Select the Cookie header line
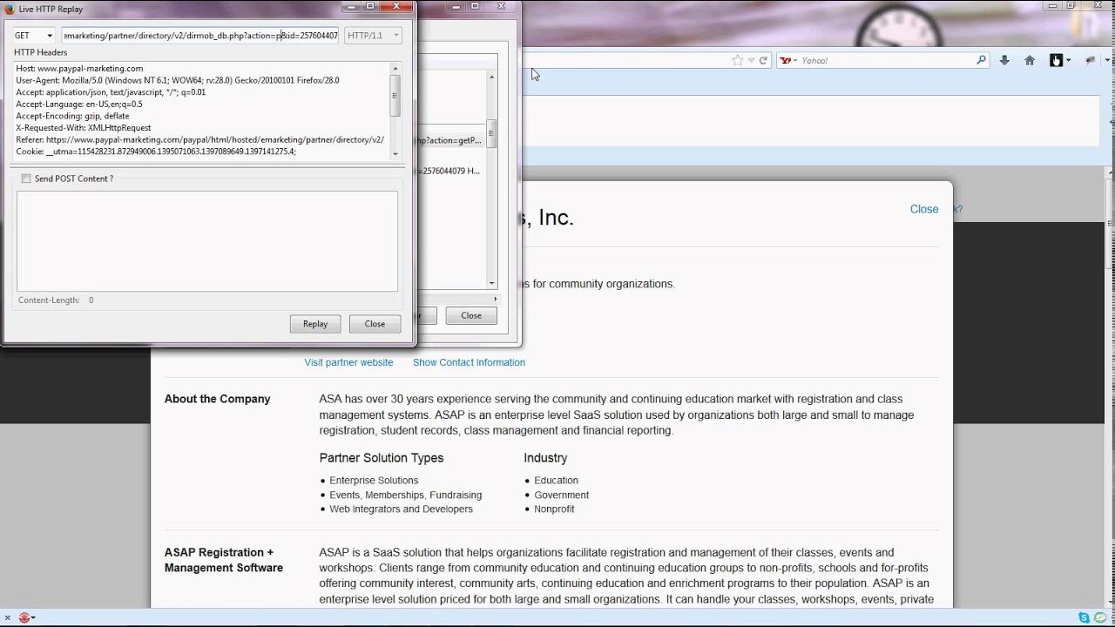Screen dimensions: 1115x627 pyautogui.click(x=156, y=152)
